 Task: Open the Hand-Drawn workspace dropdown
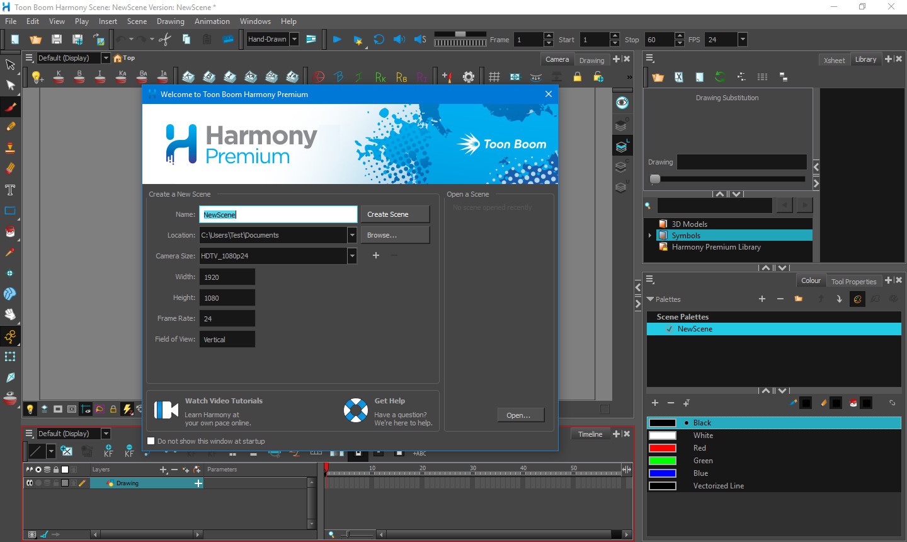coord(294,39)
